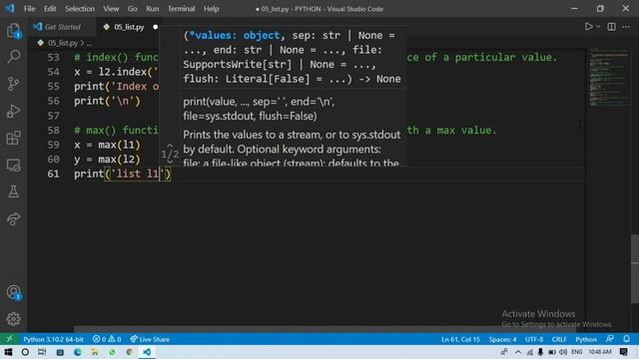Screen dimensions: 639x359
Task: Open the Edit menu
Action: [x=50, y=9]
